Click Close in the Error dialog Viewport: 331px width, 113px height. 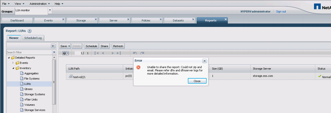(197, 81)
